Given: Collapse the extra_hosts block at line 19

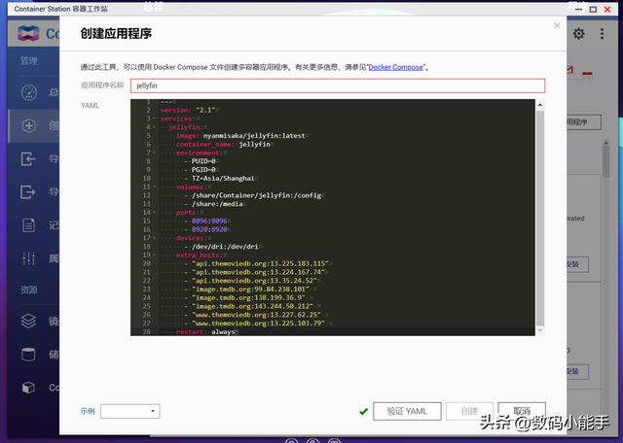Looking at the screenshot, I should click(x=155, y=255).
